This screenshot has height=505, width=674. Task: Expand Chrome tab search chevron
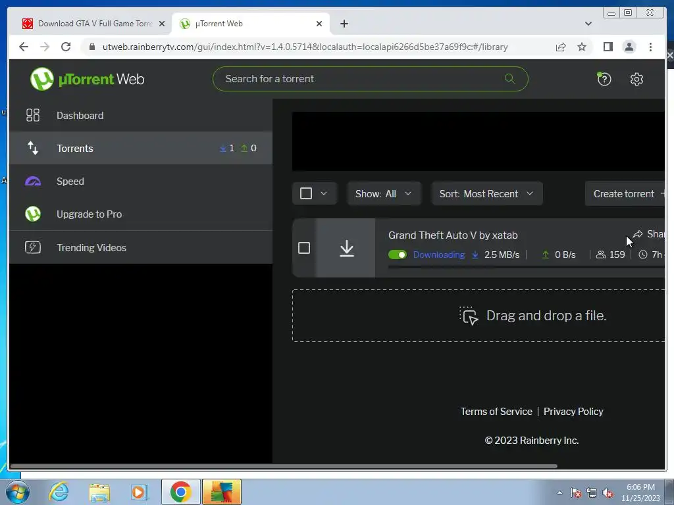[588, 24]
